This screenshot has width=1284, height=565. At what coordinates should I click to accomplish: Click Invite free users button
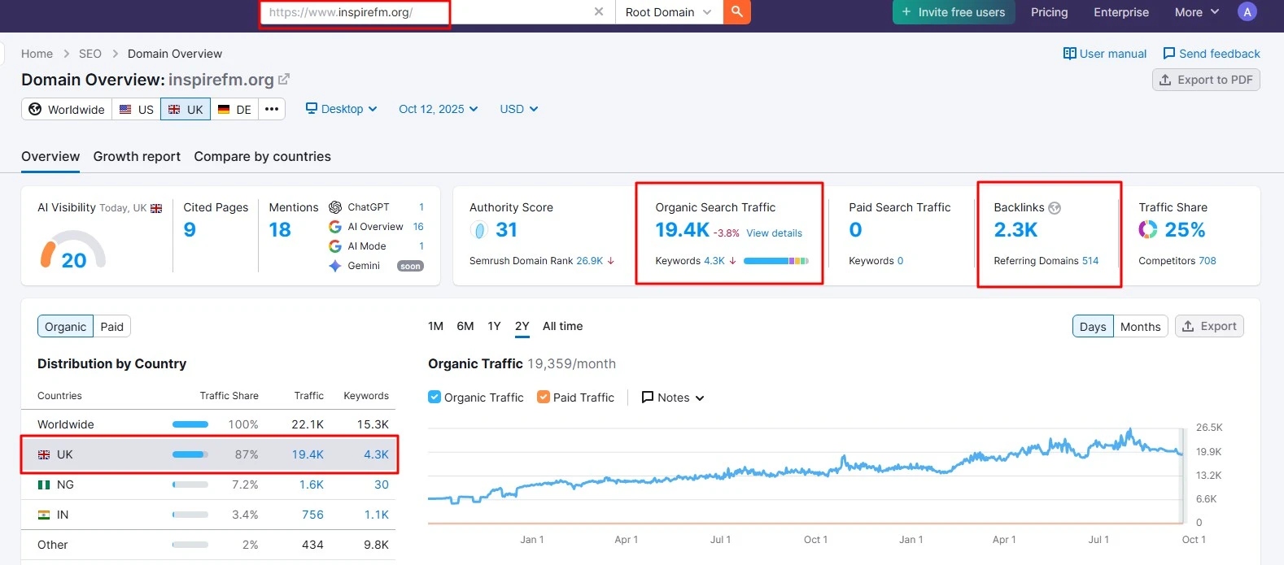click(x=954, y=12)
